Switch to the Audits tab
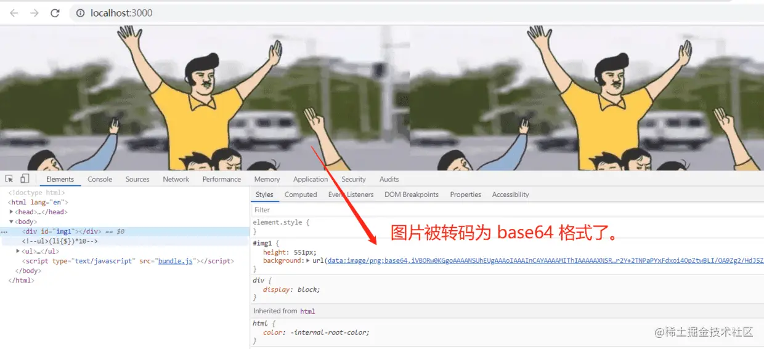Viewport: 764px width, 349px height. 389,179
